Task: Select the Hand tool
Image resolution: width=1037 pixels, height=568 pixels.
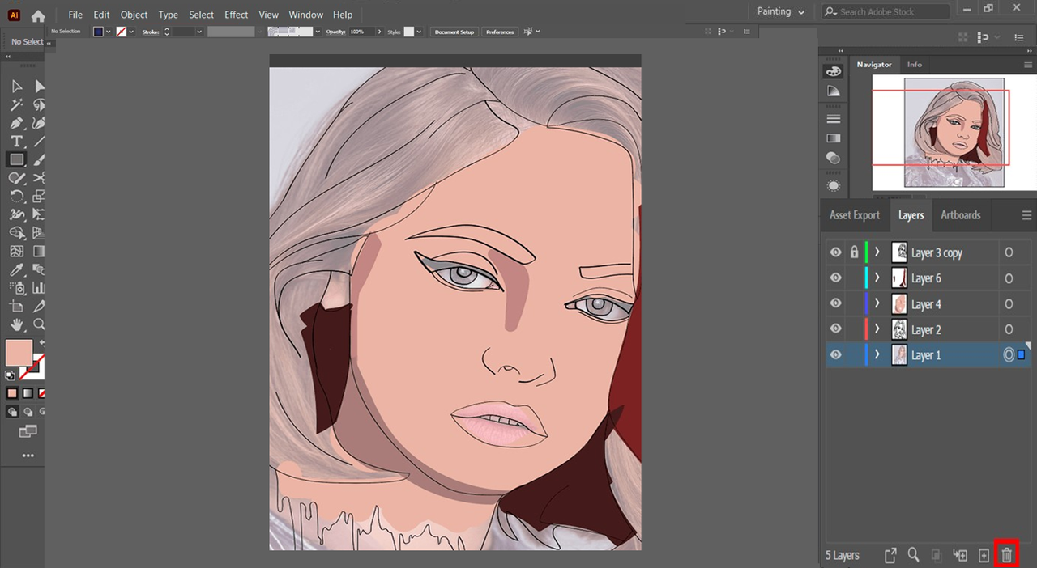Action: 16,324
